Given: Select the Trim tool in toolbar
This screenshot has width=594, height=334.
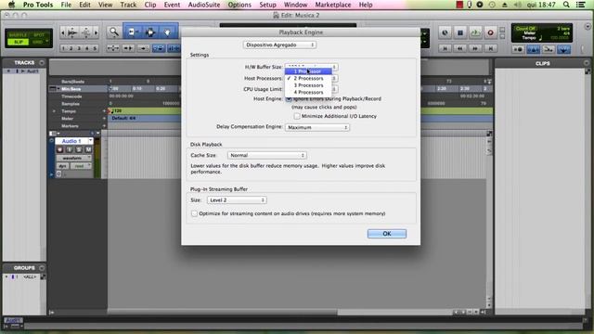Looking at the screenshot, I should 134,32.
